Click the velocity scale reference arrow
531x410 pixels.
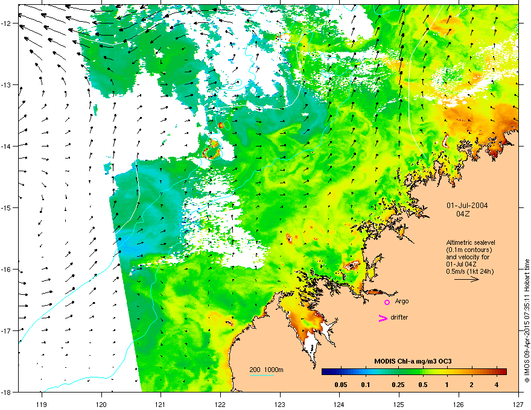[466, 279]
